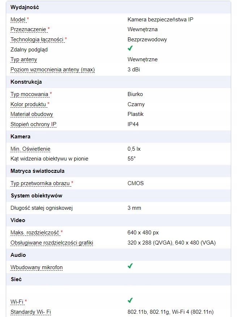
Task: Collapse the Wydajność section header
Action: 25,7
